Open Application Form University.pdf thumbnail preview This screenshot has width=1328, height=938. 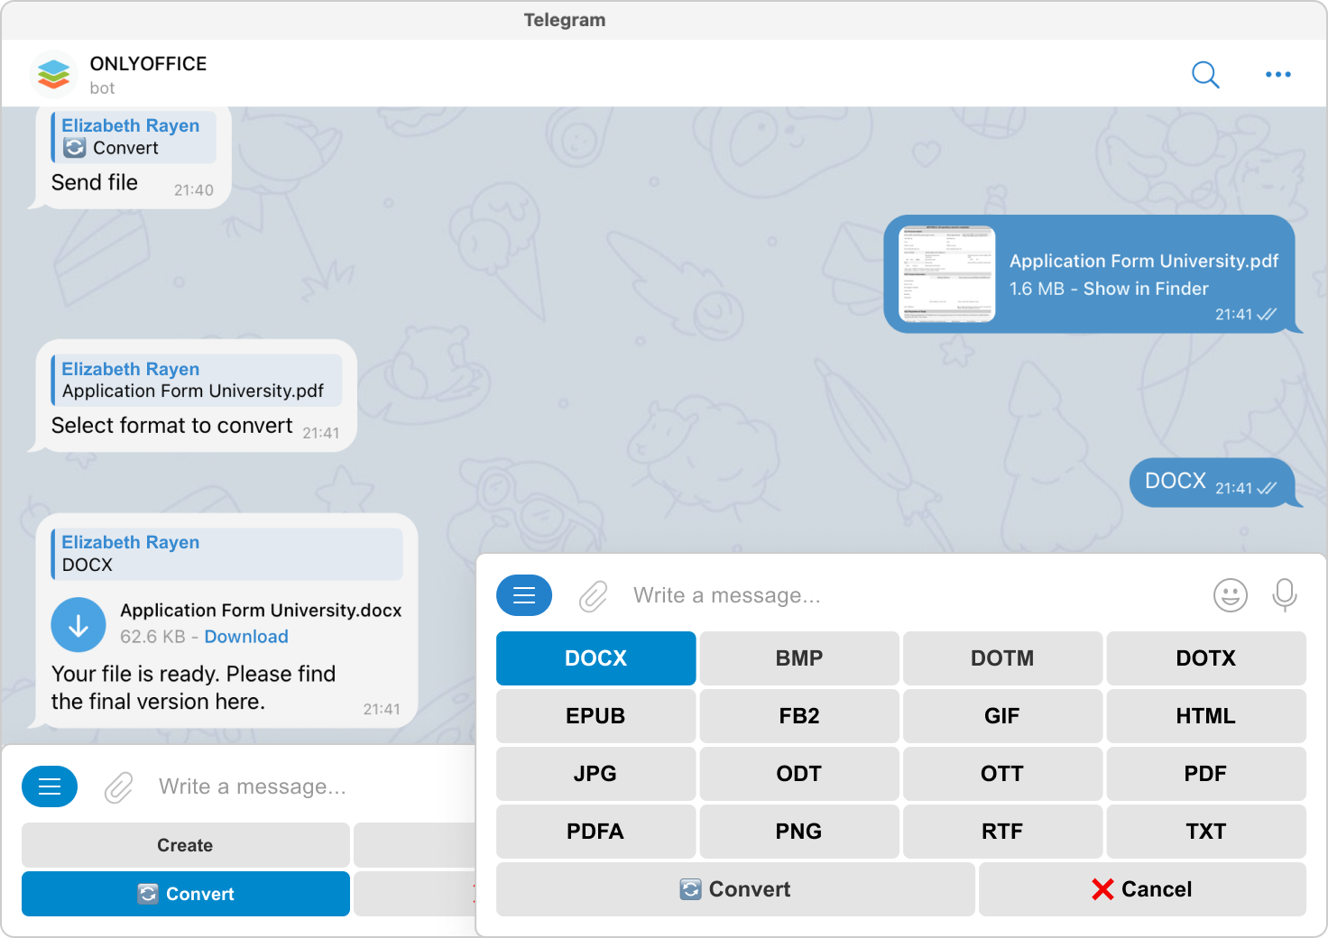tap(947, 274)
